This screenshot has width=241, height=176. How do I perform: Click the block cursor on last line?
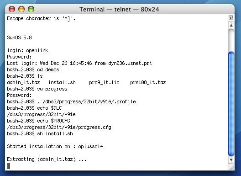click(9, 166)
